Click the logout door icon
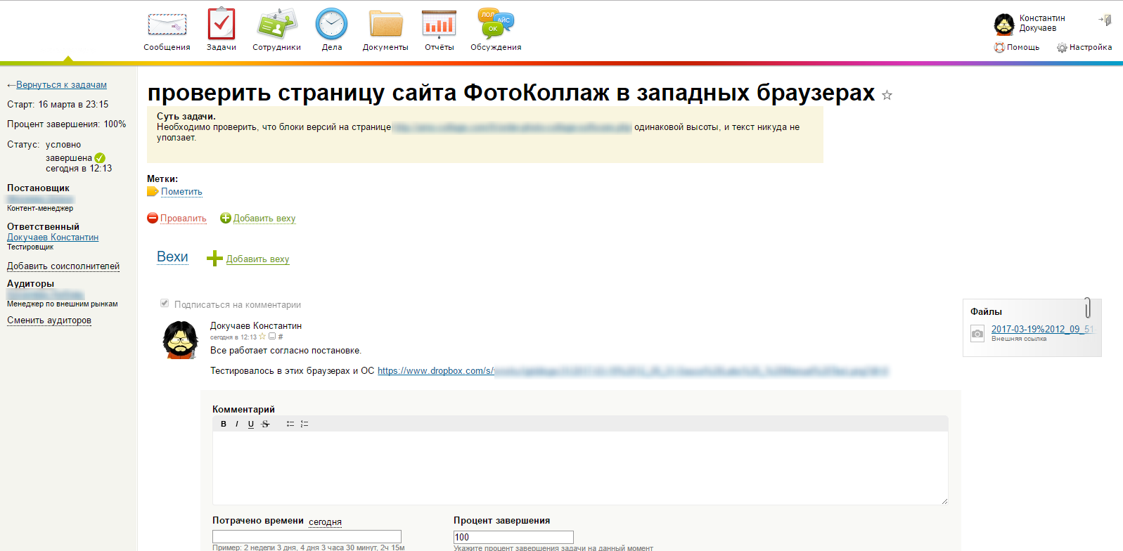 click(x=1105, y=20)
